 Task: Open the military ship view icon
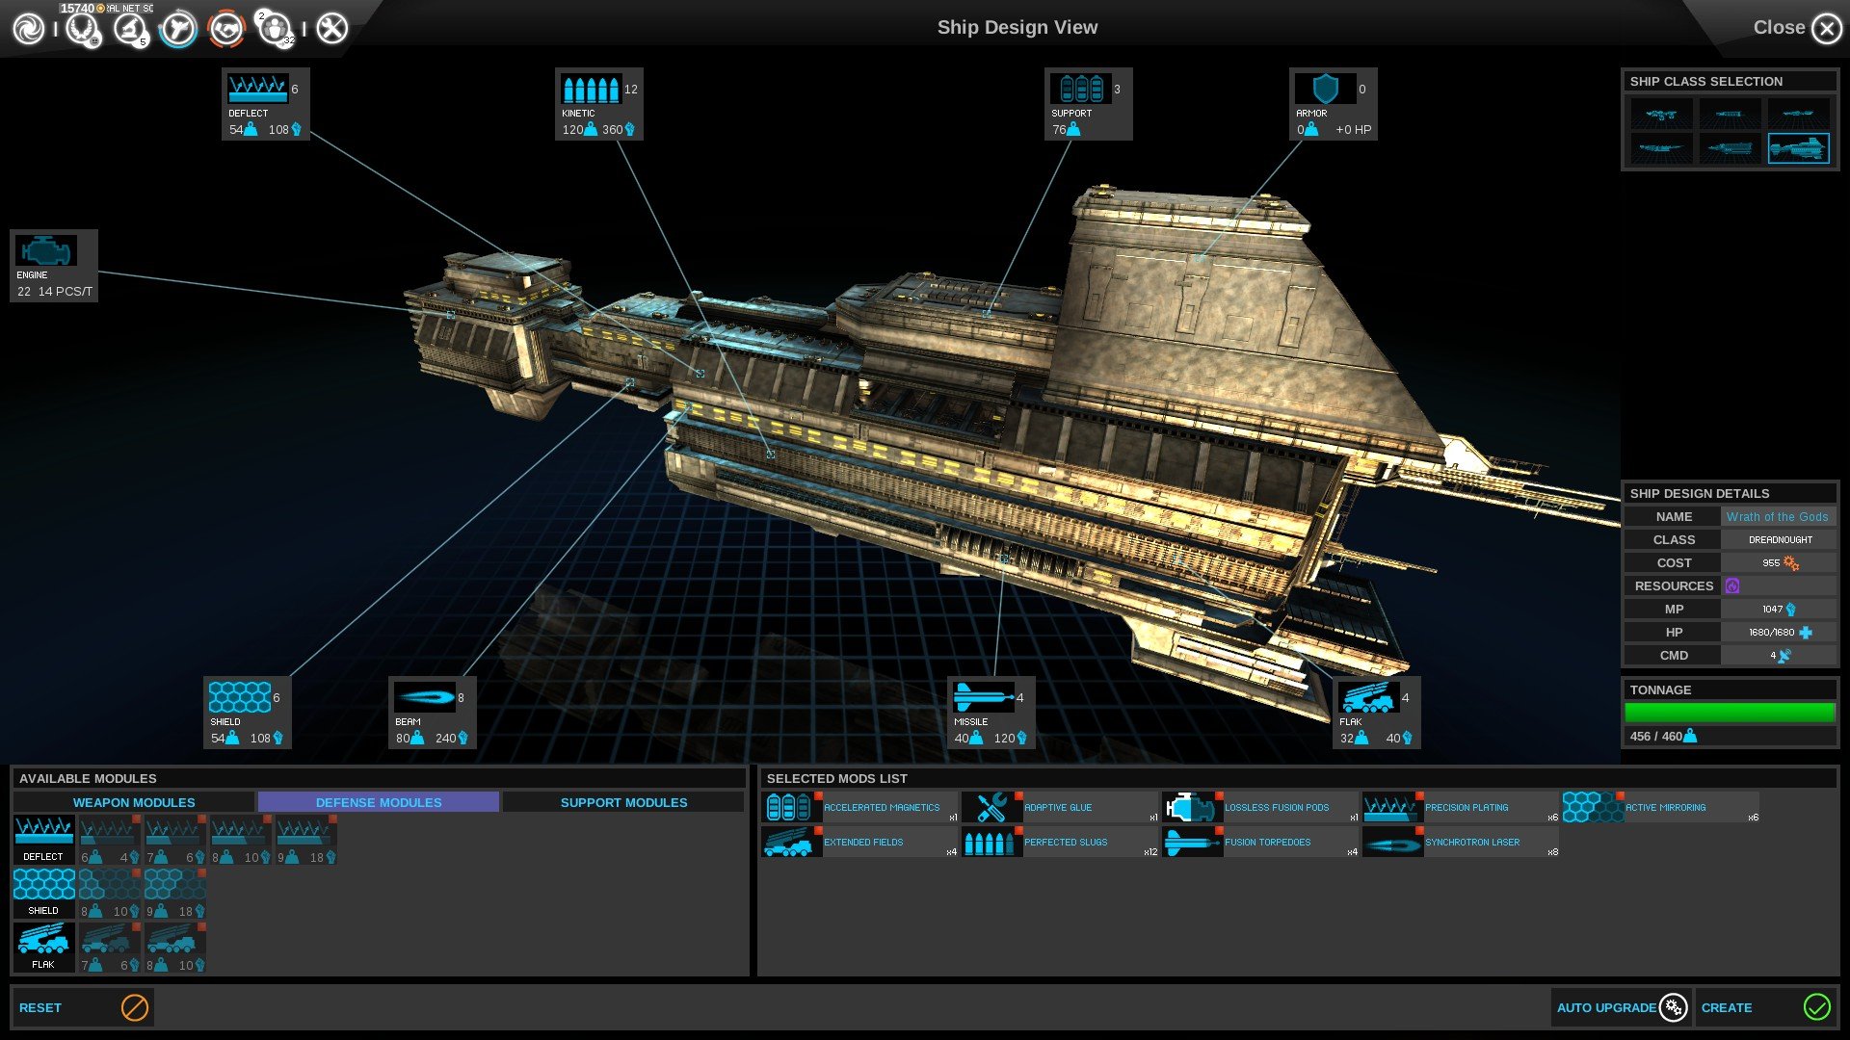pos(178,29)
